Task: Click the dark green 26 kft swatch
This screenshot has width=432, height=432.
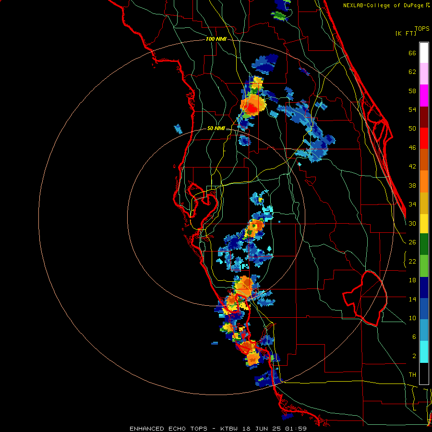Action: pyautogui.click(x=424, y=244)
